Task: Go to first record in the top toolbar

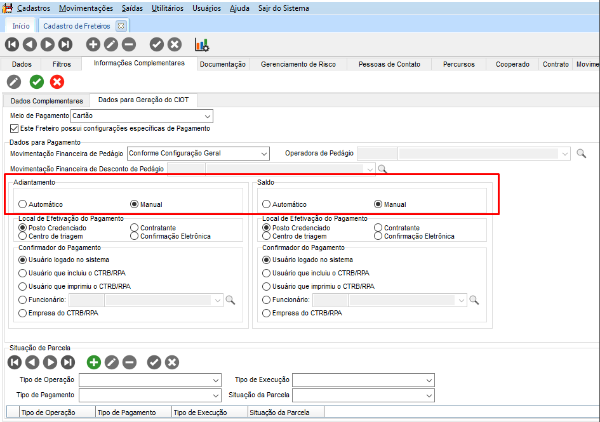Action: tap(11, 44)
